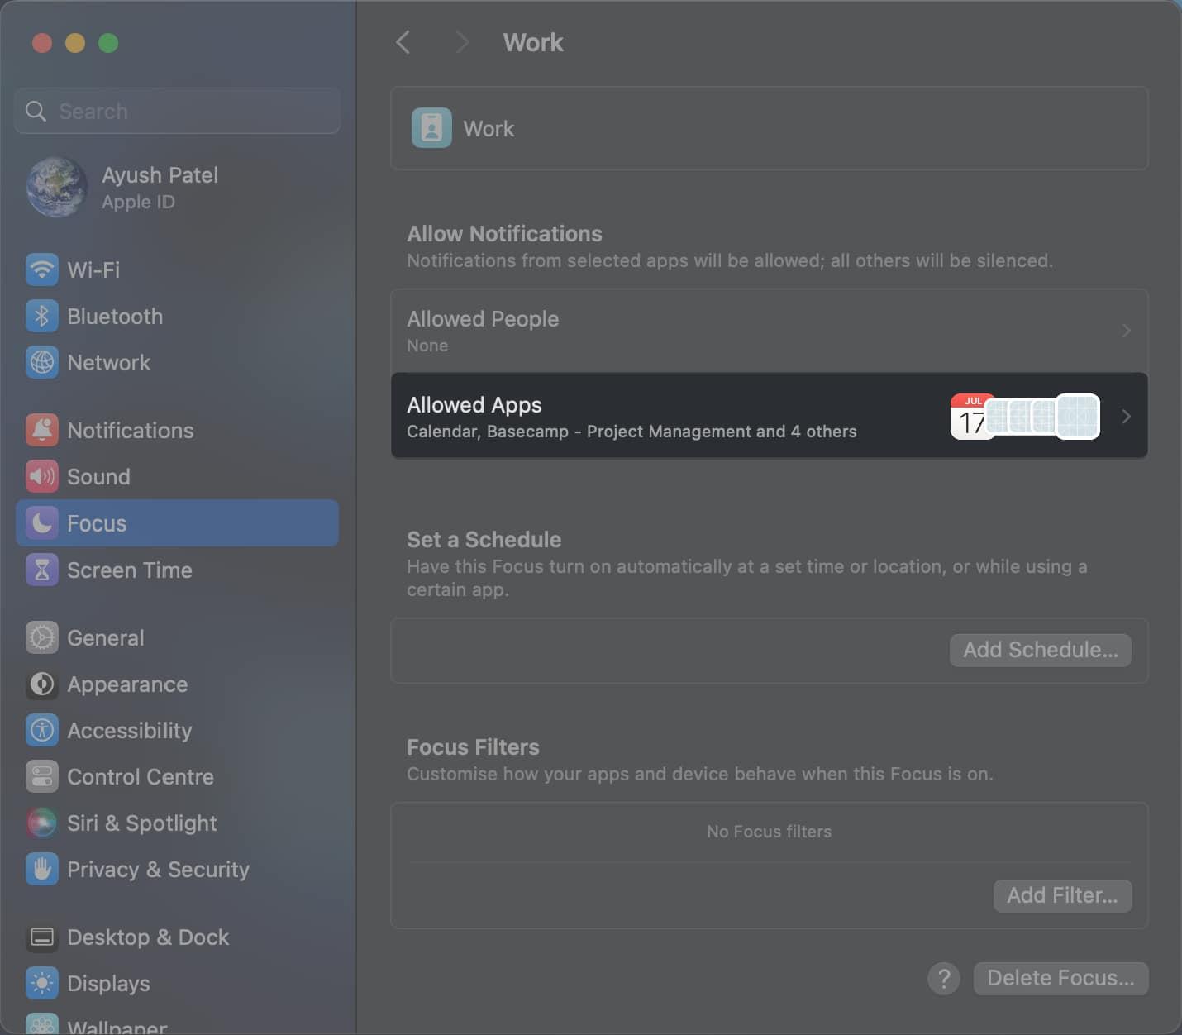
Task: Select Notifications in the sidebar
Action: point(177,430)
